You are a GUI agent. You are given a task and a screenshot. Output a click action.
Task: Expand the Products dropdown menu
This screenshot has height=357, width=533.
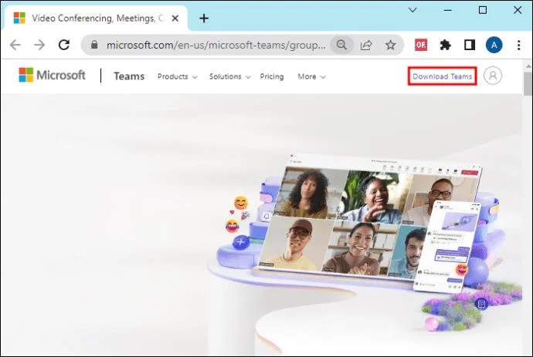178,76
